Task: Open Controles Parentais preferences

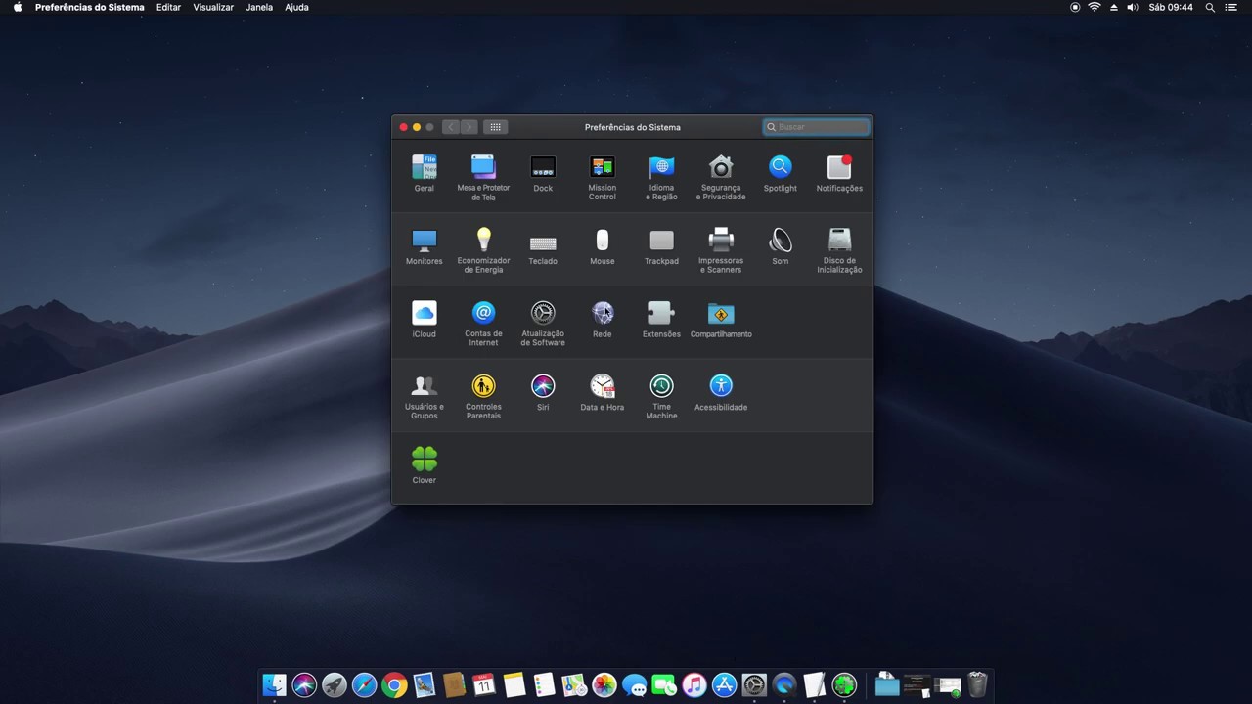Action: pyautogui.click(x=483, y=396)
